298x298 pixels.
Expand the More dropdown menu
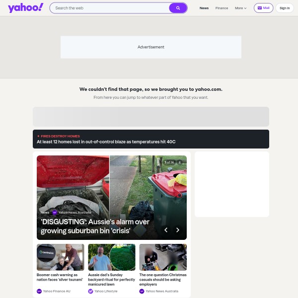click(240, 8)
